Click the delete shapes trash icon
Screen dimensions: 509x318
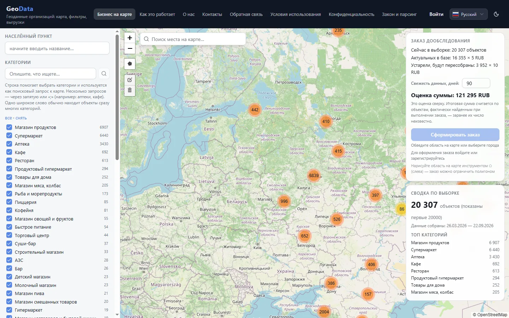click(130, 90)
